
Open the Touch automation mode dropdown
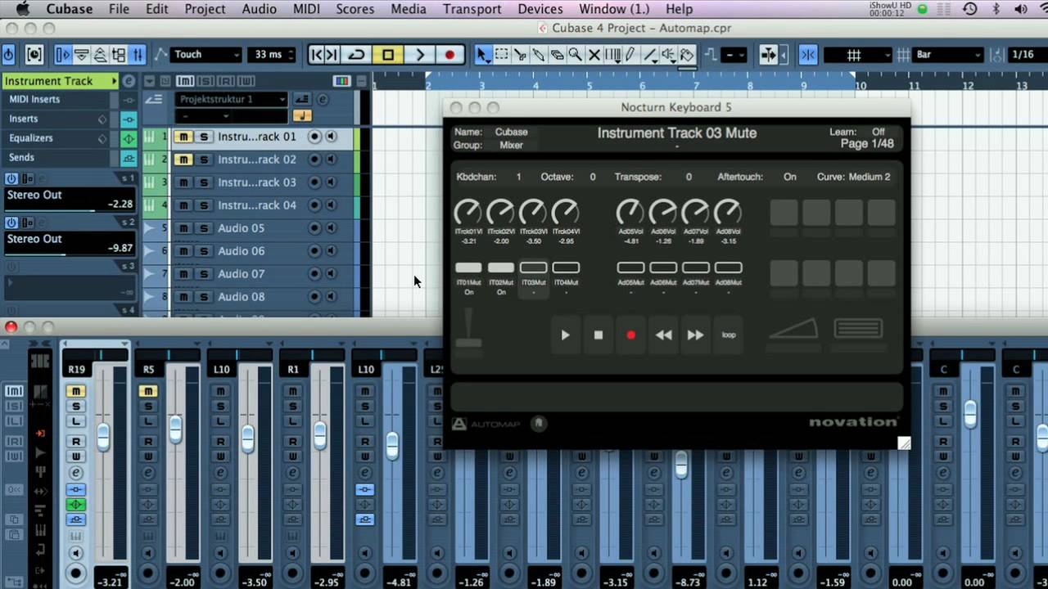206,55
